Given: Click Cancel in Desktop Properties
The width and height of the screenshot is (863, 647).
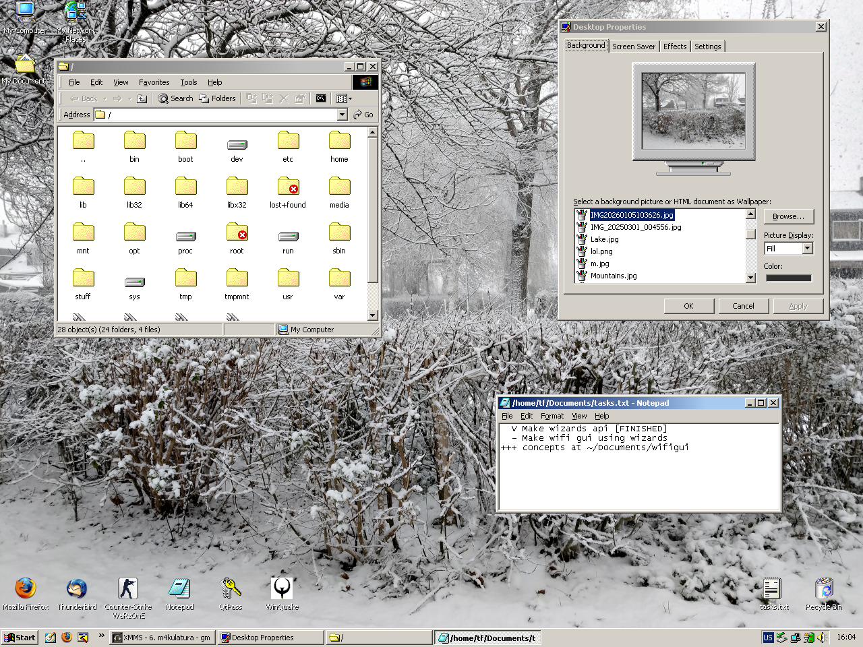Looking at the screenshot, I should pyautogui.click(x=744, y=306).
